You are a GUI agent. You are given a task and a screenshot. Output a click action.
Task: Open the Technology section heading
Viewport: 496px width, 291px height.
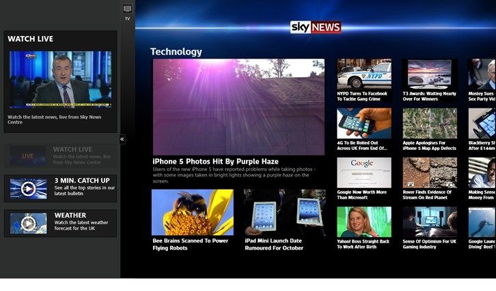176,51
